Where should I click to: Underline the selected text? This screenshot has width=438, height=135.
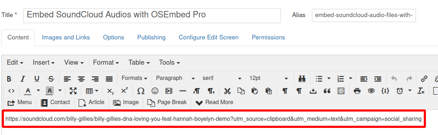[x=37, y=79]
